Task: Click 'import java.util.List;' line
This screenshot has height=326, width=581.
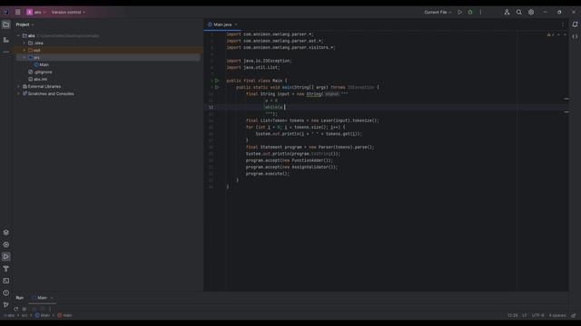Action: (x=253, y=67)
